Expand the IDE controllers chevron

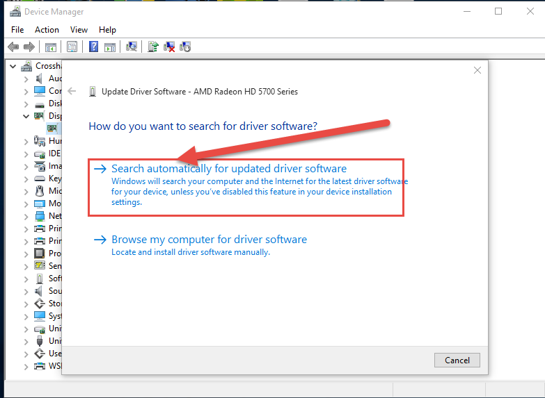tap(26, 154)
